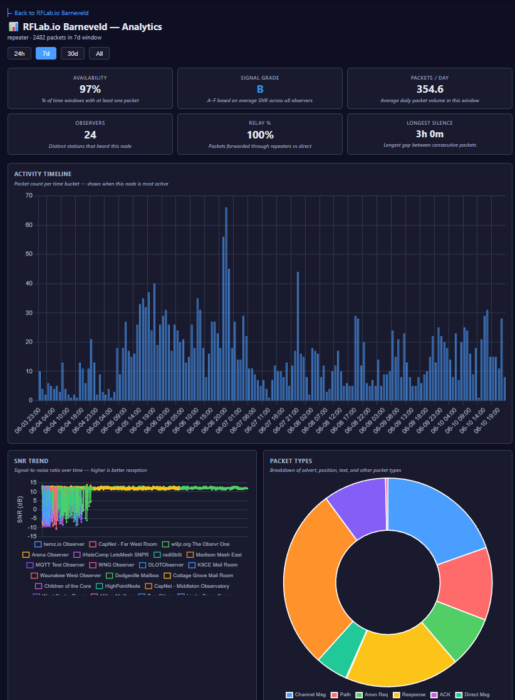
Task: Toggle Channel Msg in packet types legend
Action: click(x=306, y=694)
